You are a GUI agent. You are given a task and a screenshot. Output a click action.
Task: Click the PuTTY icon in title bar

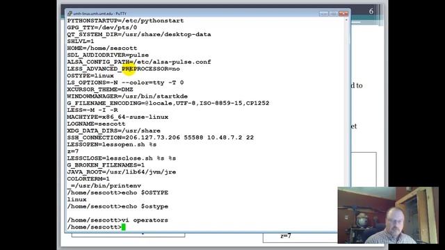[70, 13]
